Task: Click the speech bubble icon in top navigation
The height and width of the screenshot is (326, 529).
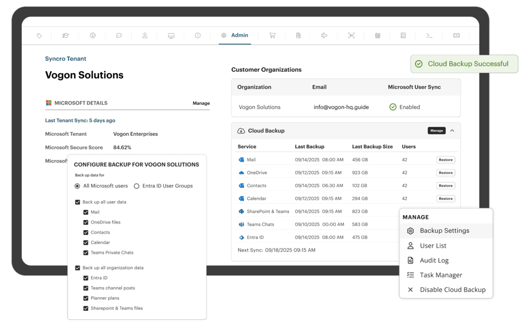Action: 119,36
